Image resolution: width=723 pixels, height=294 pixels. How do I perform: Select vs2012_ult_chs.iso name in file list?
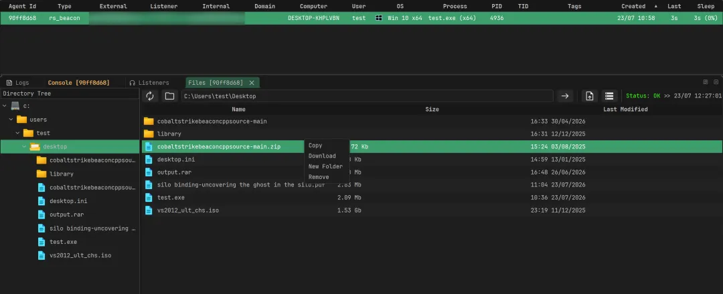(x=187, y=210)
